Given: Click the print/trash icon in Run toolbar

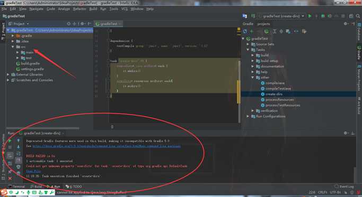Looking at the screenshot, I should point(19,166).
